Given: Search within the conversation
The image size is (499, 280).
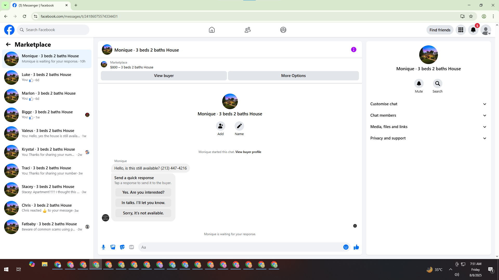Looking at the screenshot, I should coord(437,84).
